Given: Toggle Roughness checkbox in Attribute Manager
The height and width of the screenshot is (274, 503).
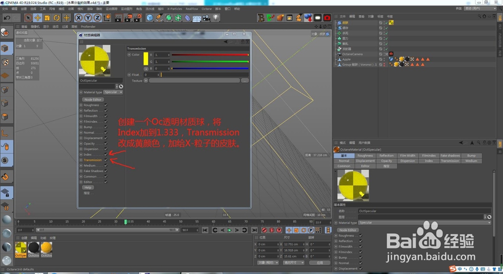Looking at the screenshot, I should (361, 235).
